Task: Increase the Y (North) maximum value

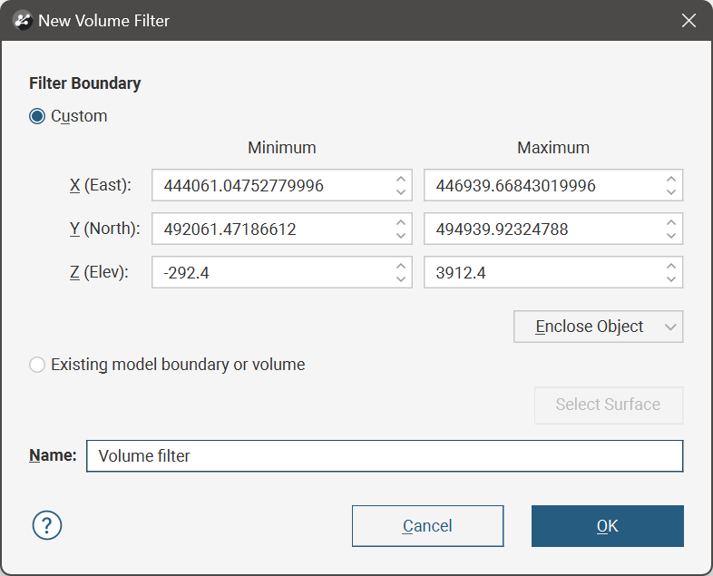Action: point(670,223)
